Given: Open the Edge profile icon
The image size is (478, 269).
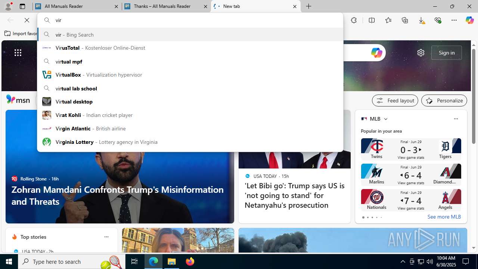Looking at the screenshot, I should (x=8, y=6).
